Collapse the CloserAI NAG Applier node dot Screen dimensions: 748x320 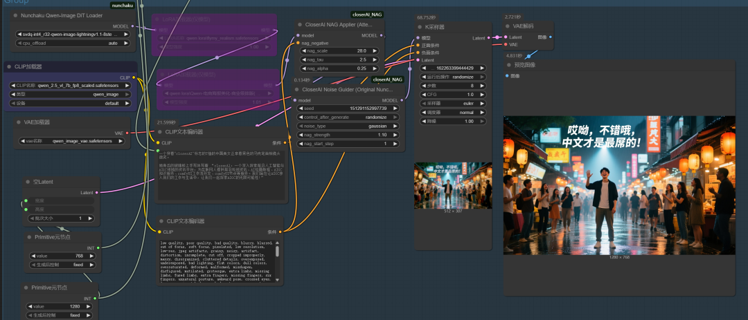(x=300, y=24)
